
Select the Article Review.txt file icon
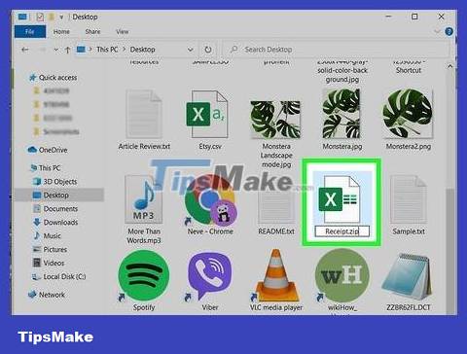[144, 115]
